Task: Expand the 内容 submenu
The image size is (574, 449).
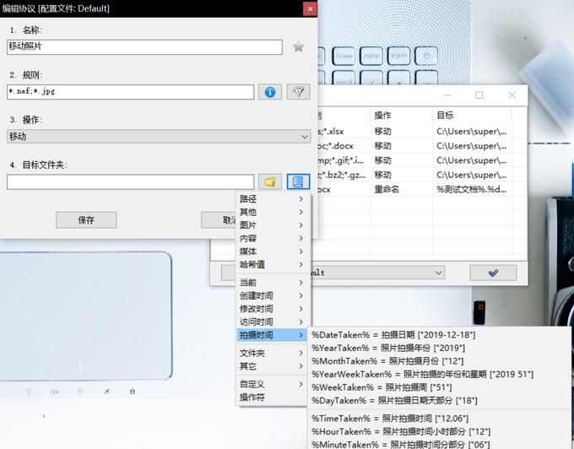Action: [272, 238]
